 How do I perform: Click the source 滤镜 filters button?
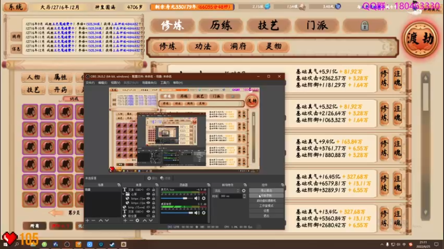165,178
